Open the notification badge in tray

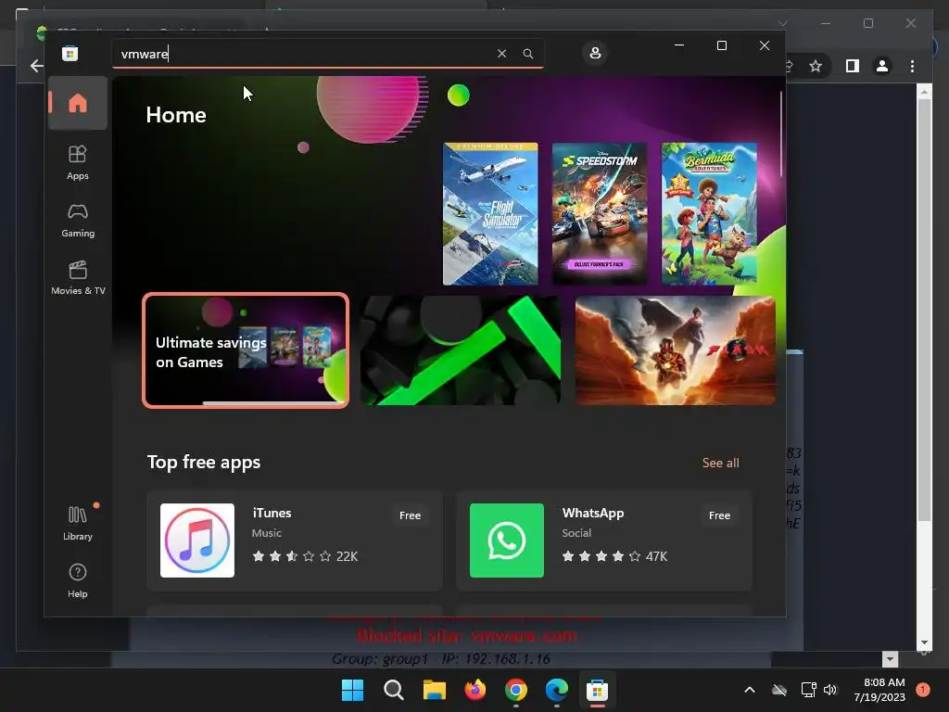923,690
